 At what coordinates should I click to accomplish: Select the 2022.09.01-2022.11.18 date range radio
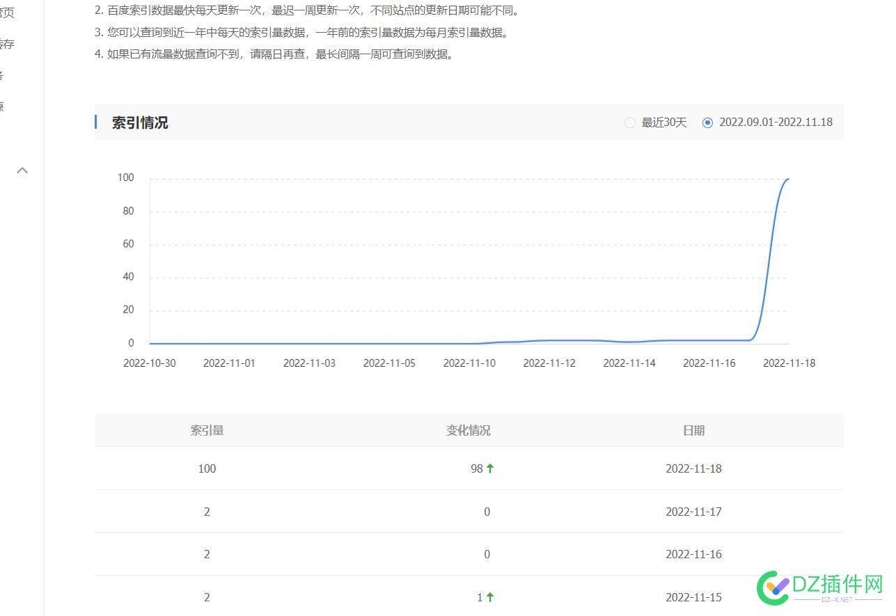(707, 123)
